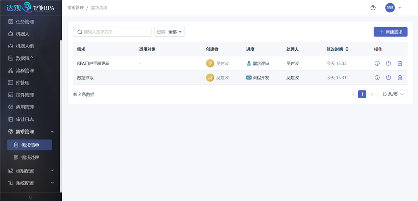Open the help question mark icon
This screenshot has height=201, width=418.
click(373, 8)
